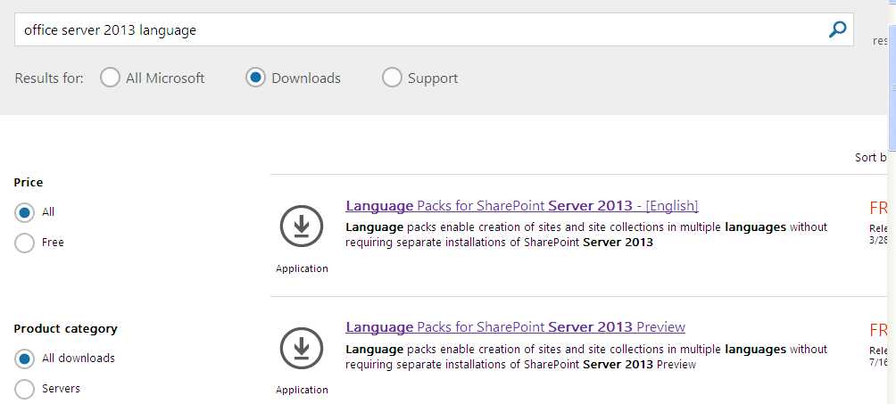Image resolution: width=896 pixels, height=404 pixels.
Task: Select All downloads product category
Action: tap(24, 359)
